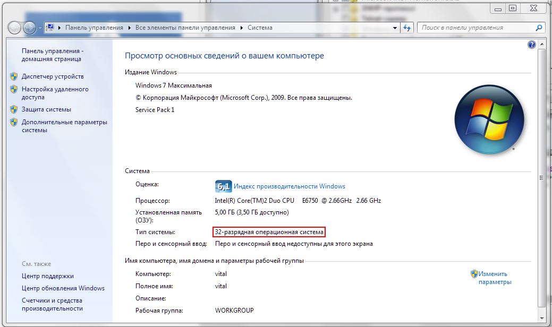Click the Back navigation arrow button
This screenshot has height=327, width=552.
(14, 28)
